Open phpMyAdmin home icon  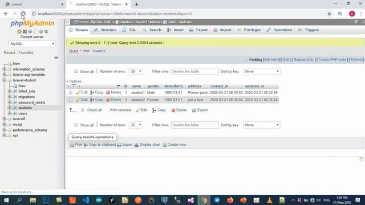point(19,31)
